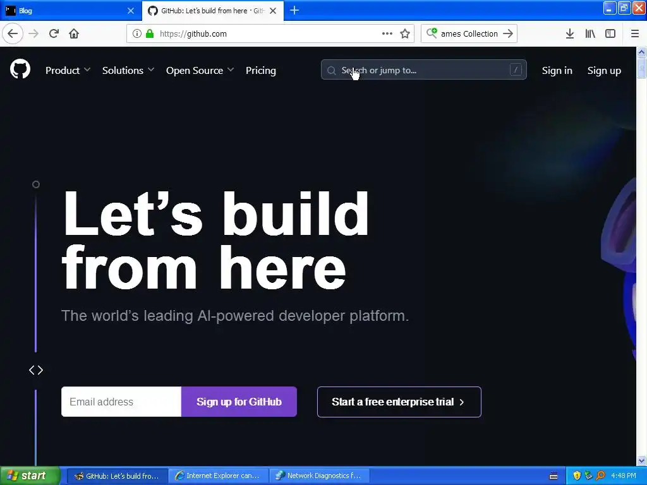Close the Blog tab
647x485 pixels.
[131, 11]
